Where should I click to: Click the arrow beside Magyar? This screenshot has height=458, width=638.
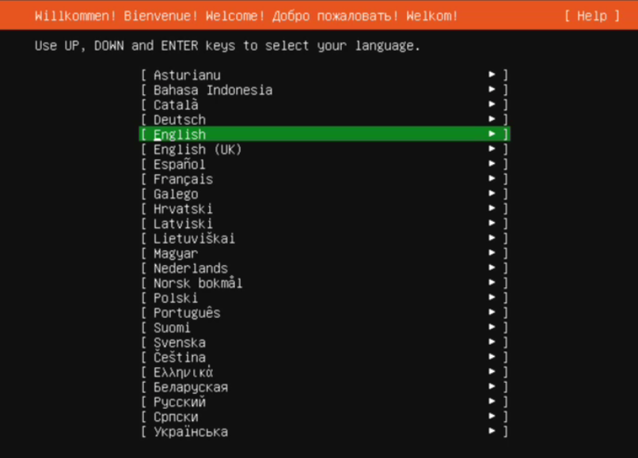[492, 252]
